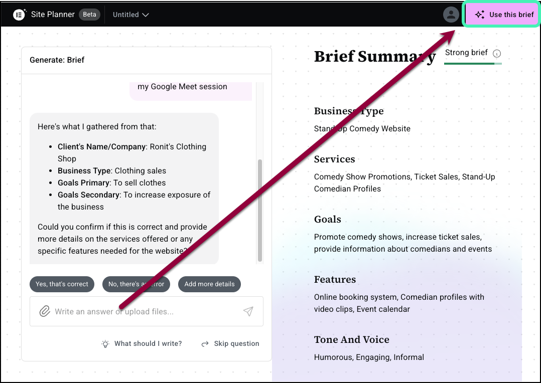Click the Elementor logo icon

click(x=19, y=15)
